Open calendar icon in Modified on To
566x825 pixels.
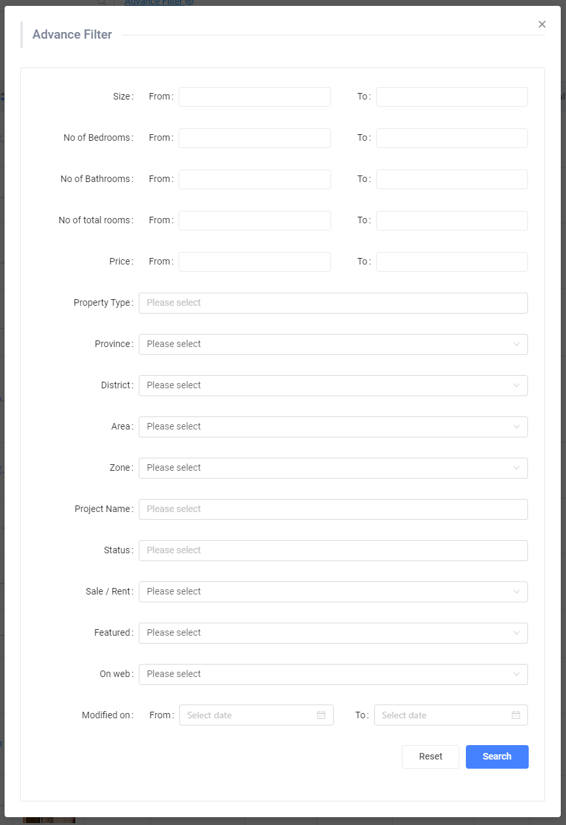pyautogui.click(x=516, y=715)
